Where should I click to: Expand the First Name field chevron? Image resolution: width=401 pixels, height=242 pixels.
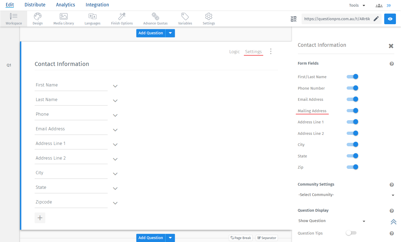pyautogui.click(x=115, y=86)
